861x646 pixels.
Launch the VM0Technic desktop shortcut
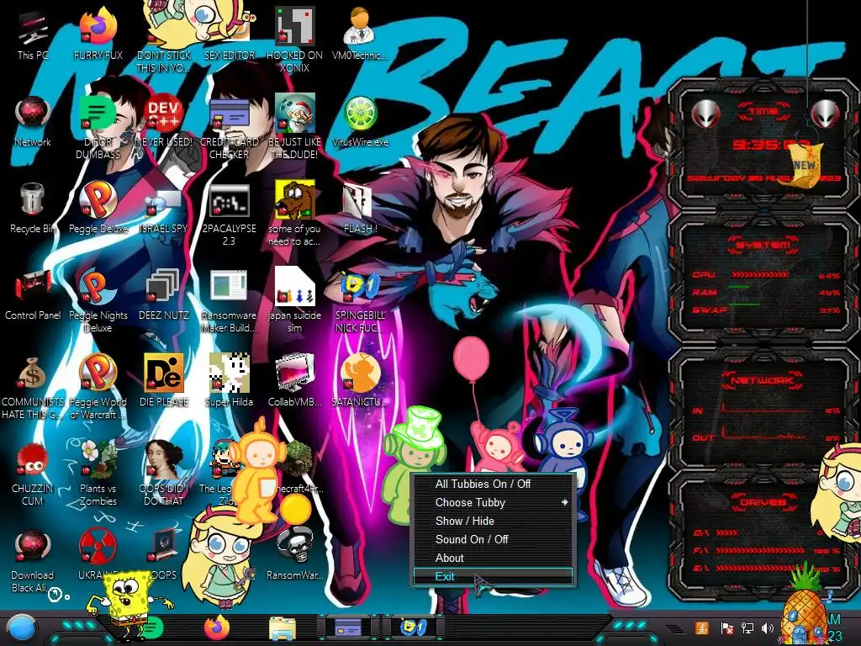pyautogui.click(x=360, y=34)
